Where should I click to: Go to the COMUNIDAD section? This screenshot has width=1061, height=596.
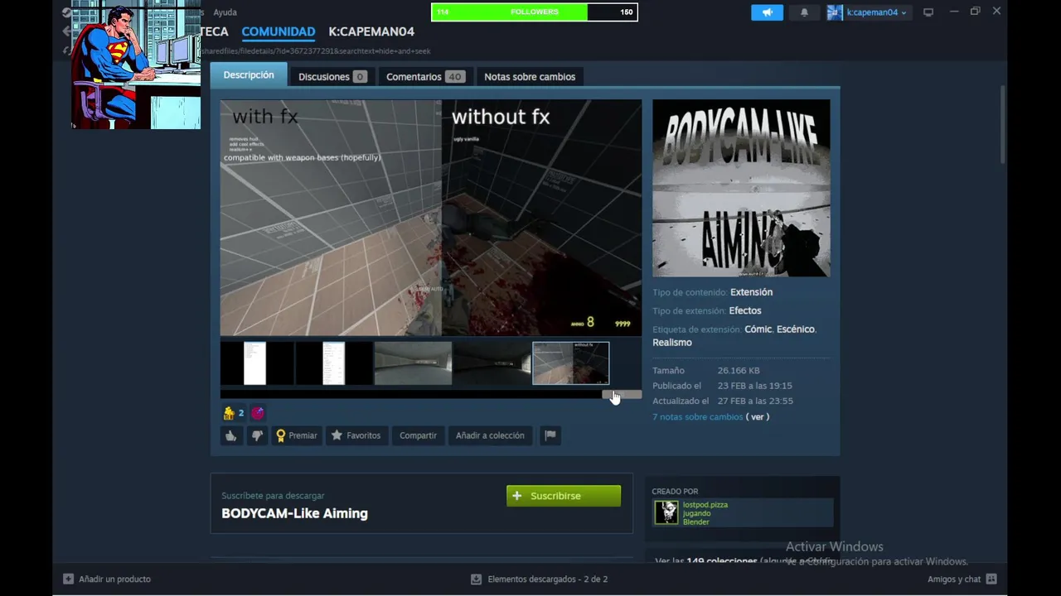[279, 31]
